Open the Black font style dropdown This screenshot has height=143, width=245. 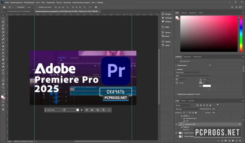[x=193, y=76]
